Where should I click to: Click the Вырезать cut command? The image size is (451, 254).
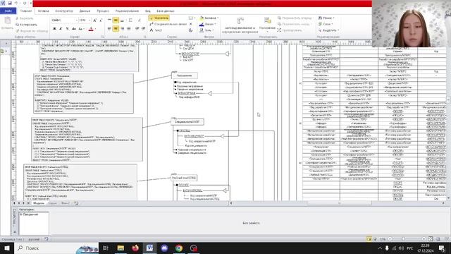[25, 18]
